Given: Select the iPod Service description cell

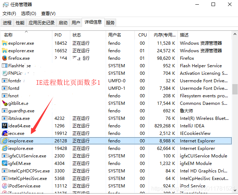Looking at the screenshot, I should (x=192, y=186).
